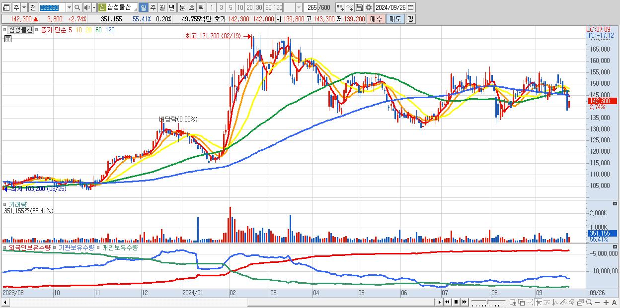Click the 외국인보유수량 legend label
Screen dimensions: 620x308
point(29,247)
